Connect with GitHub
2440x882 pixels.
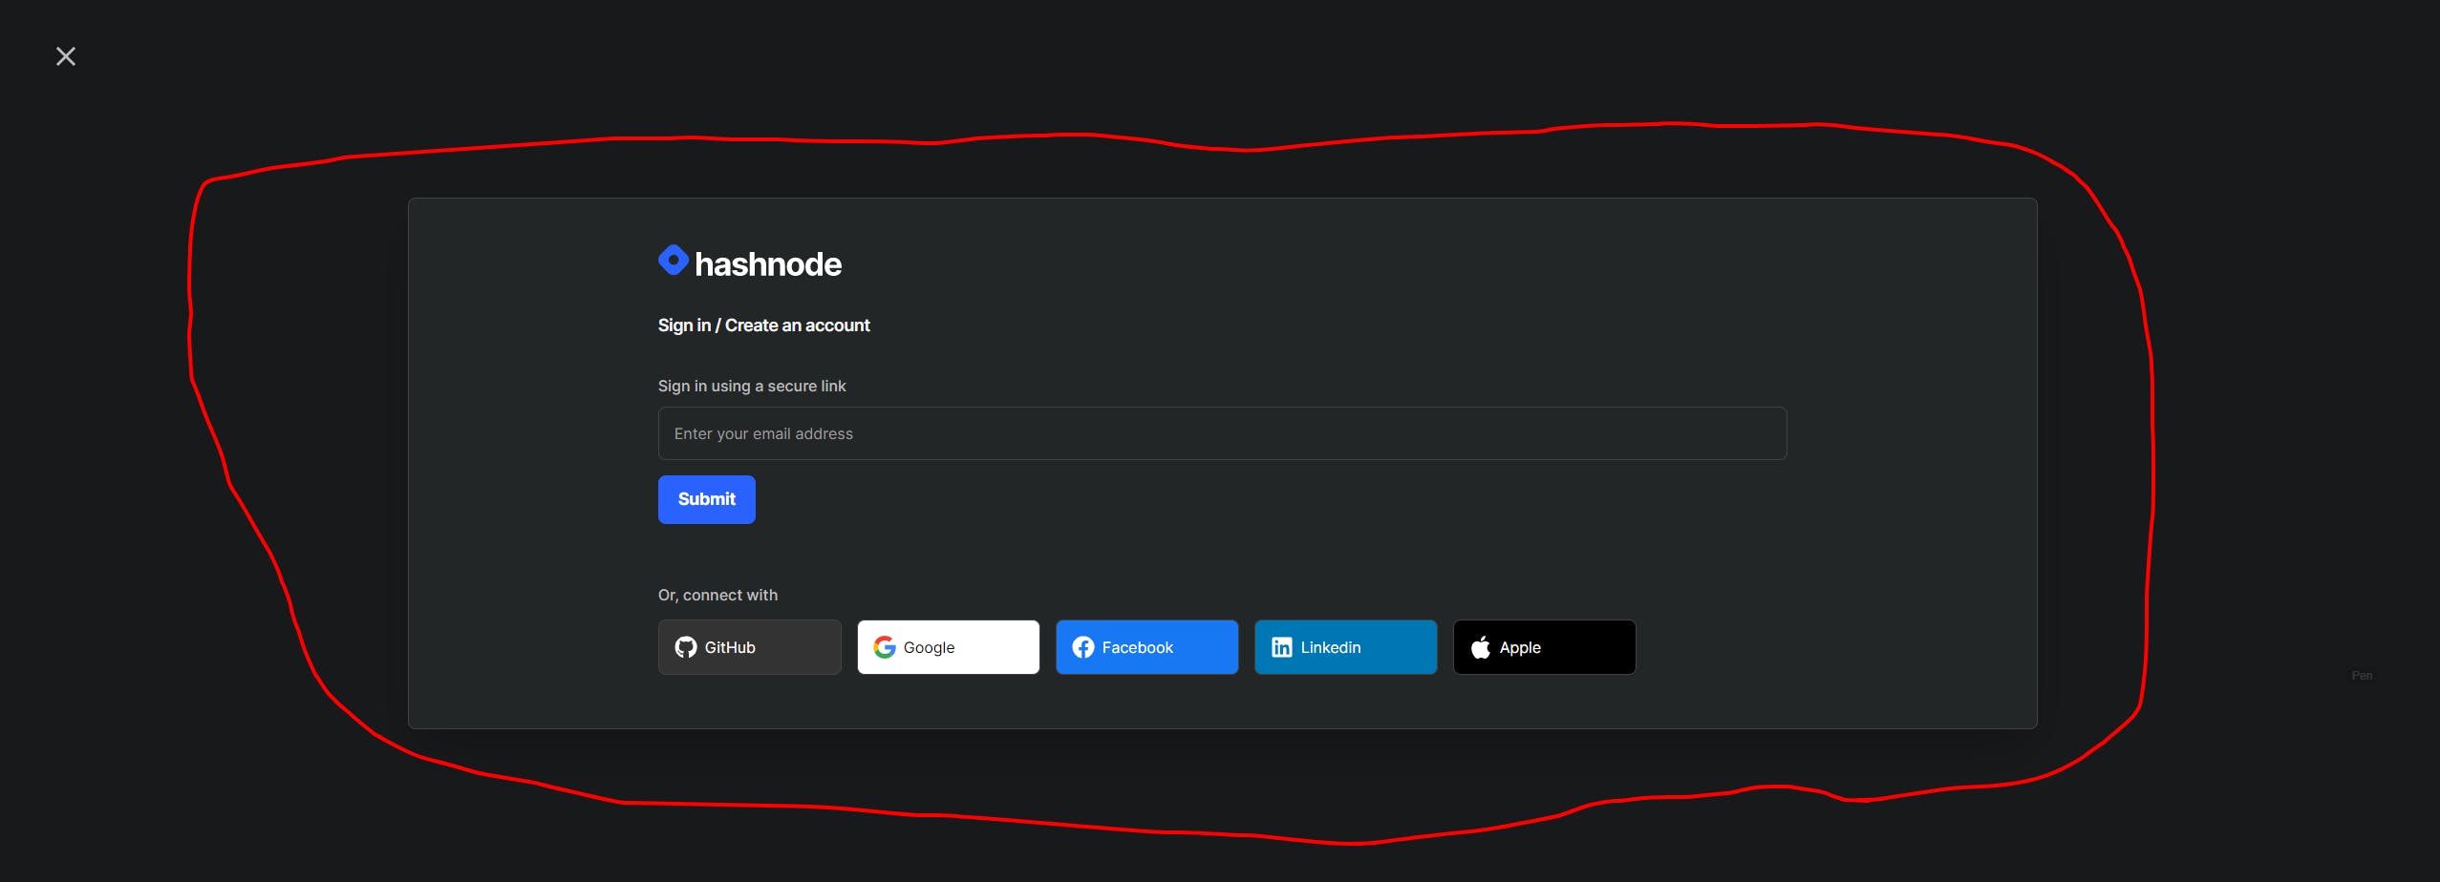tap(749, 647)
